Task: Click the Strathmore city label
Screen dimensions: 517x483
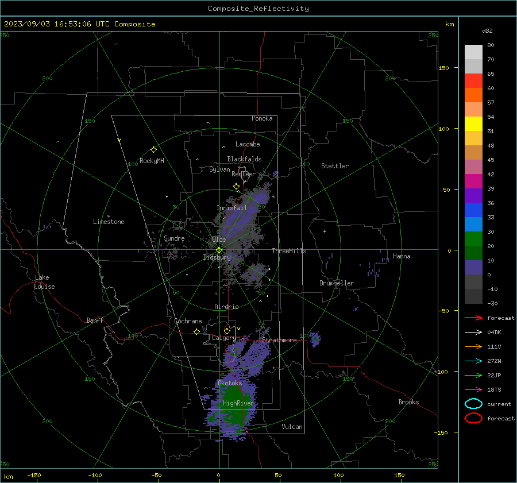Action: (279, 340)
